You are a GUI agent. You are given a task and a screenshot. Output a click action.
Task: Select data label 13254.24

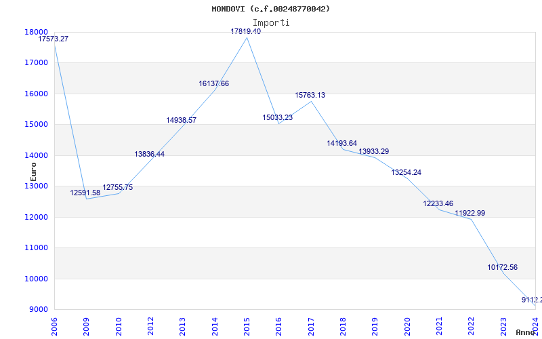pyautogui.click(x=406, y=173)
